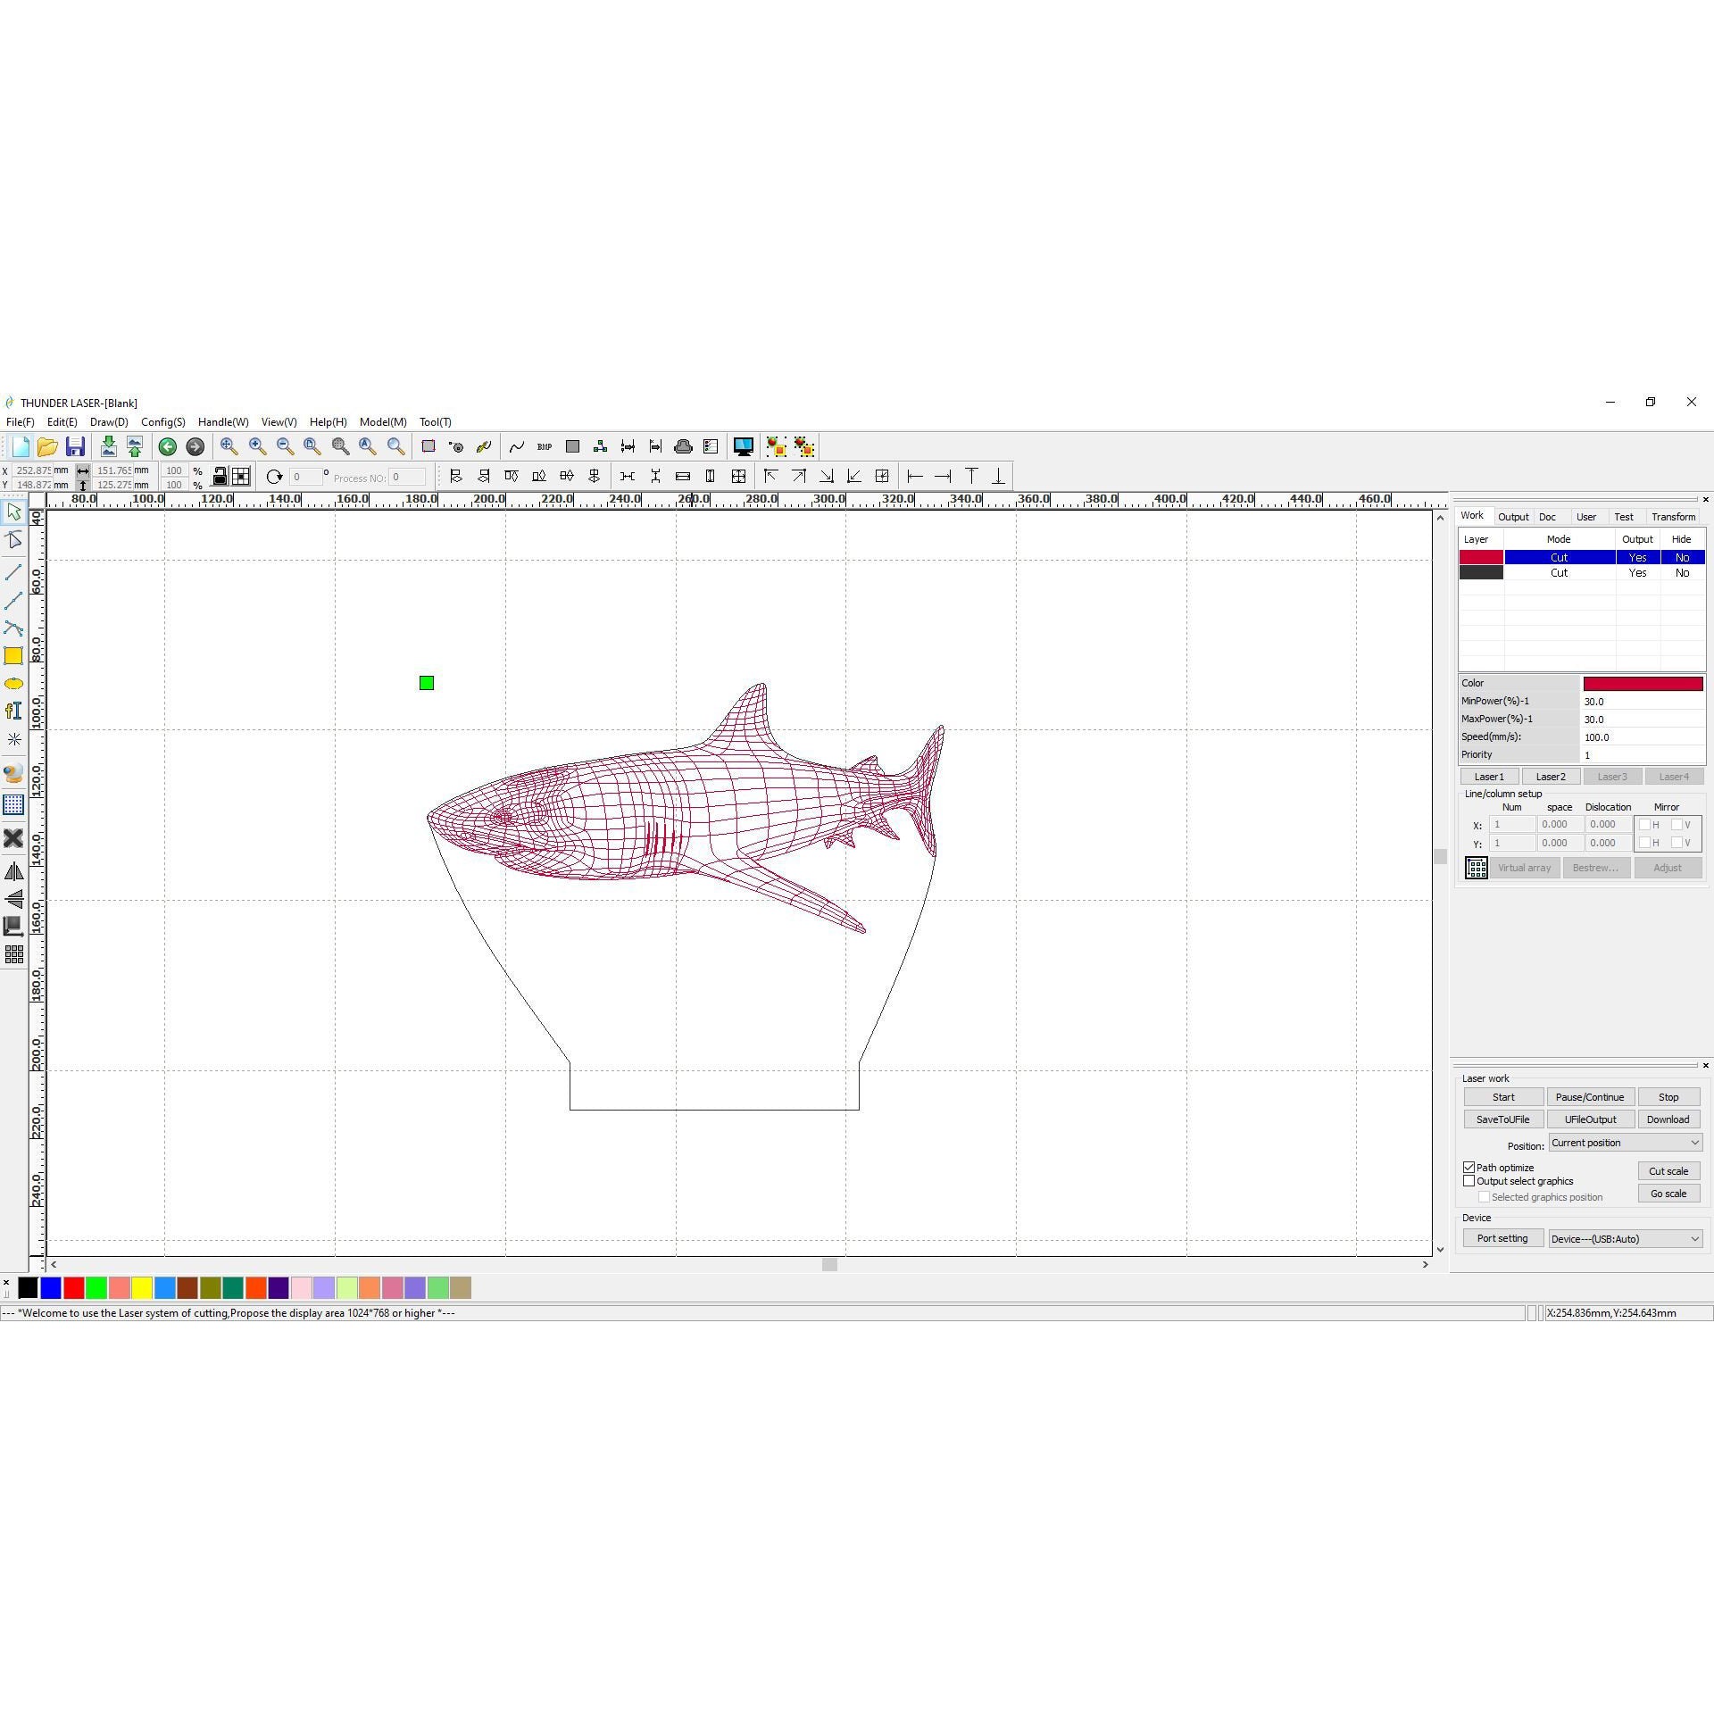This screenshot has width=1714, height=1714.
Task: Pick the blue color in bottom palette
Action: [x=51, y=1287]
